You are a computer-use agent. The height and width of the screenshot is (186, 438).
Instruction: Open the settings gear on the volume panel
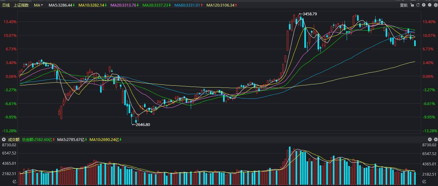(435, 139)
